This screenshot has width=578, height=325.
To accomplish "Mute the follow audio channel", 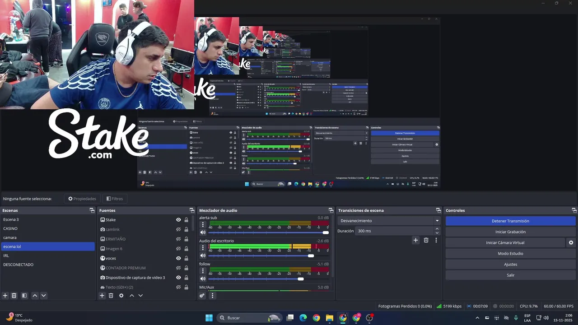I will [x=203, y=279].
